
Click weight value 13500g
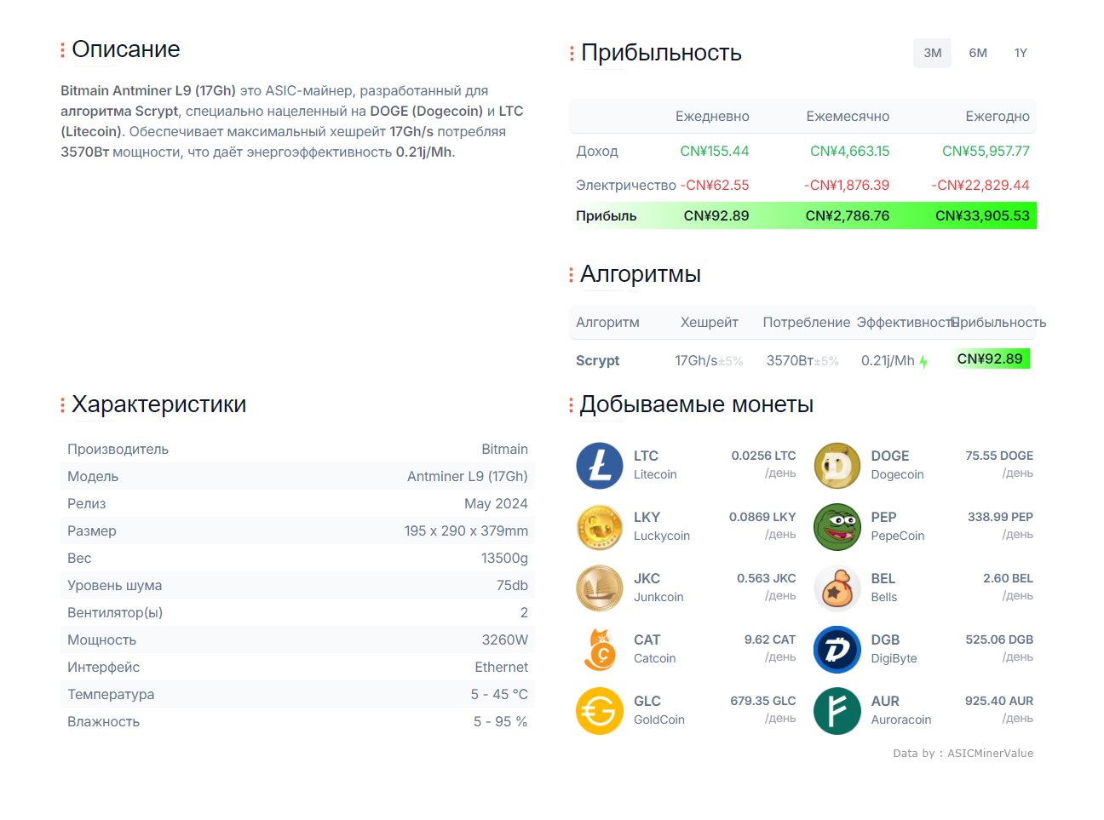point(504,558)
